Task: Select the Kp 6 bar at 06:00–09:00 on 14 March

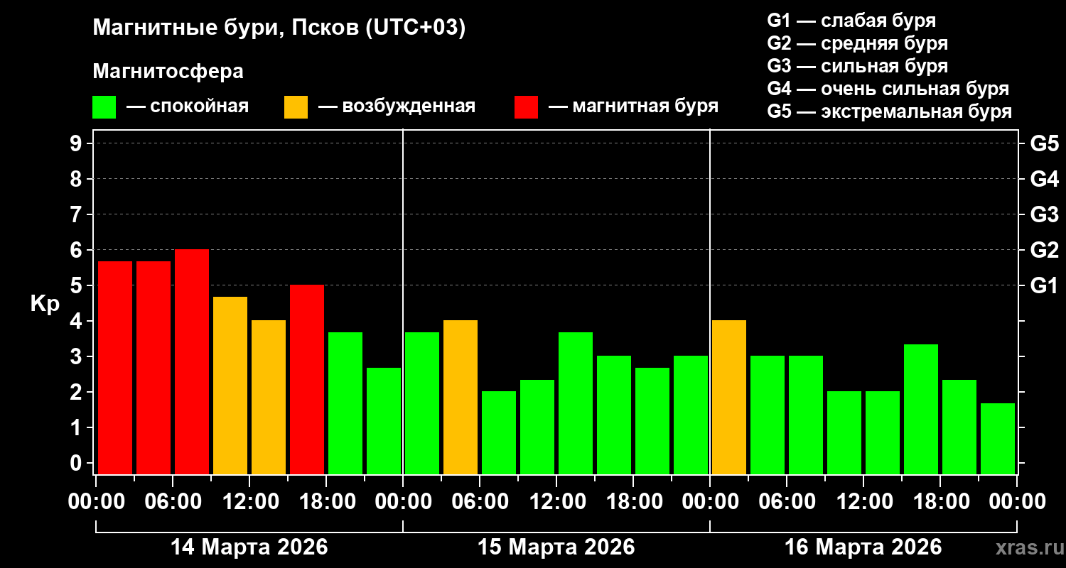Action: pos(192,362)
